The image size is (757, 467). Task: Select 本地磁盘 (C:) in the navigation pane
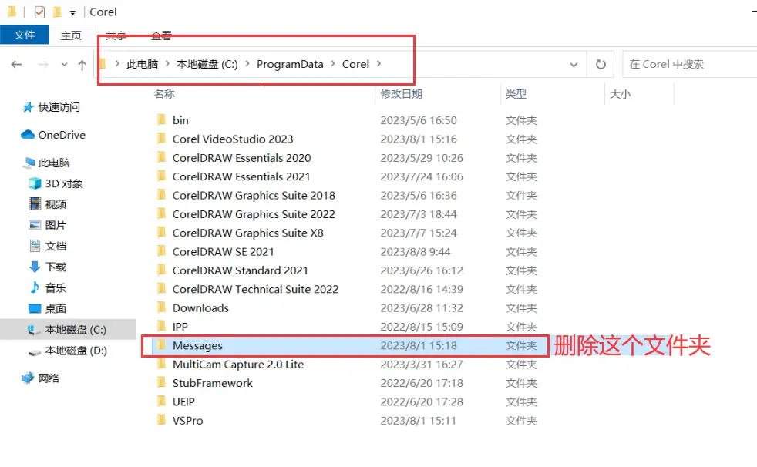68,330
